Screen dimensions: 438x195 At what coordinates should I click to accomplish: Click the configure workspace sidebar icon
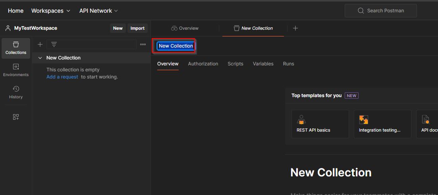coord(16,117)
